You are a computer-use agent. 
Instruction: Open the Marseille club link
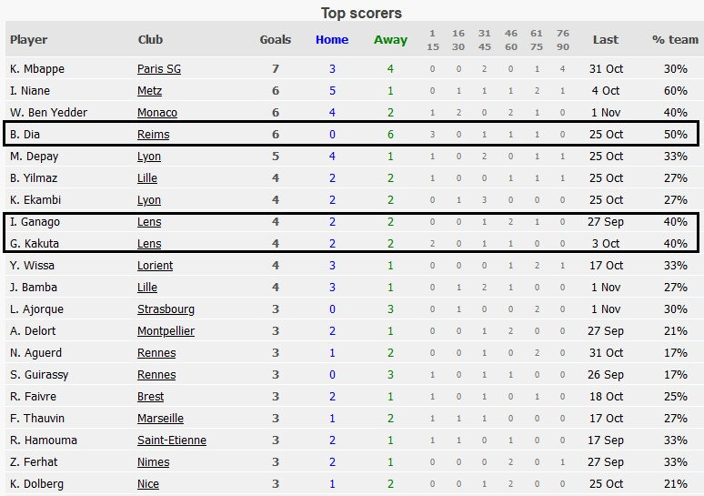tap(160, 419)
